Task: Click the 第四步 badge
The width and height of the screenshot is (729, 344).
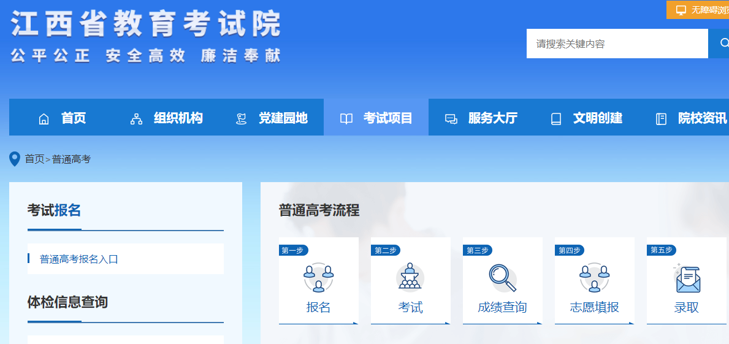Action: coord(569,251)
